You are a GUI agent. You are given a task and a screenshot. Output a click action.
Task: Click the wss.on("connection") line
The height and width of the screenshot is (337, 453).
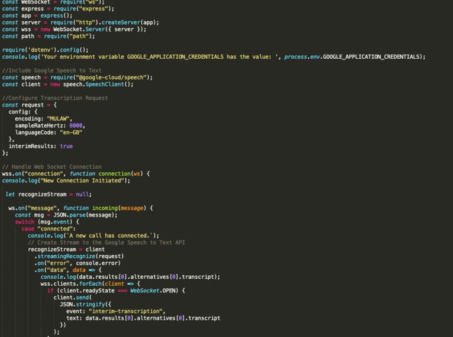coord(76,174)
